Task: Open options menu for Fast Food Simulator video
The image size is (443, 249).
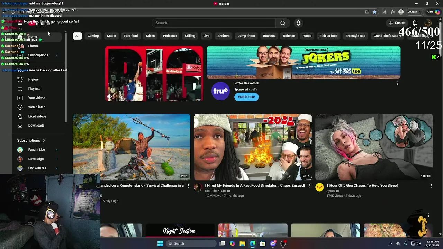Action: pyautogui.click(x=310, y=186)
